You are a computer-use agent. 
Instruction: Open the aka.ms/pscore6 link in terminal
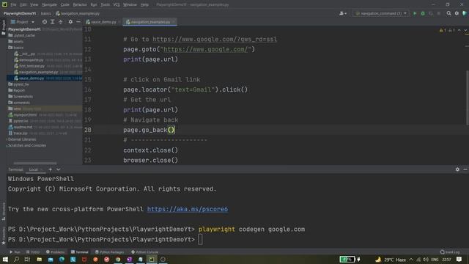click(x=188, y=209)
